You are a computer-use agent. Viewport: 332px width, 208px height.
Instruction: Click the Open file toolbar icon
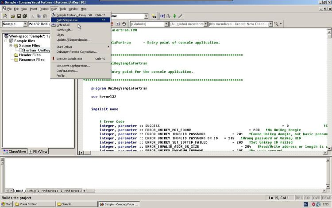click(x=13, y=16)
